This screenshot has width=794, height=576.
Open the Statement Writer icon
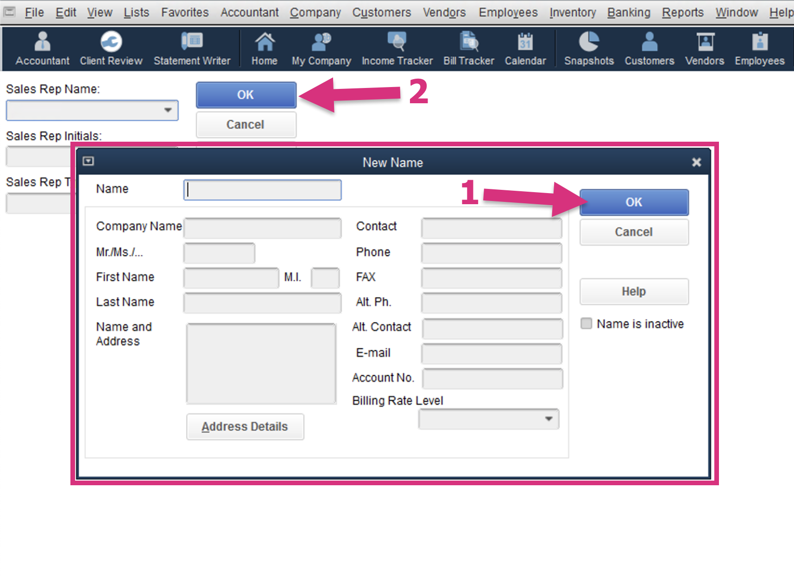pyautogui.click(x=192, y=49)
